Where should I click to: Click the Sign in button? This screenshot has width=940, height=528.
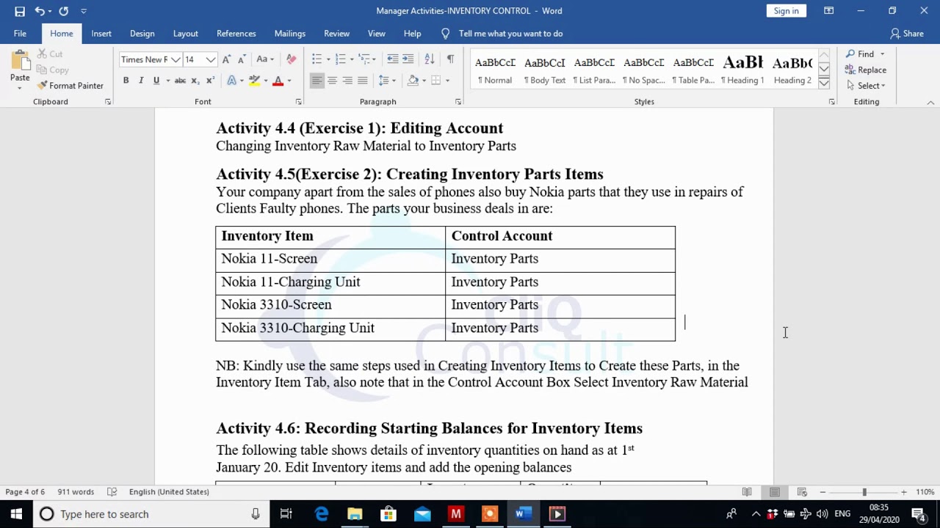pyautogui.click(x=786, y=11)
